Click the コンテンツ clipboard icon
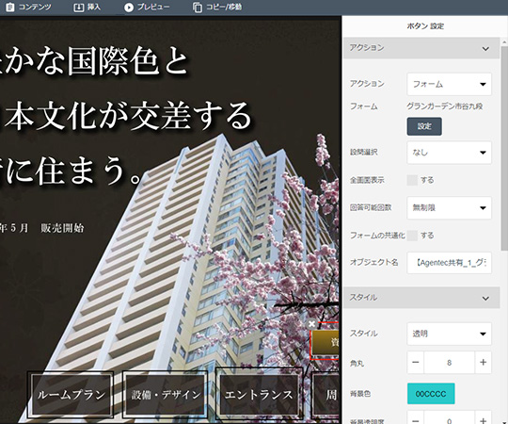The width and height of the screenshot is (508, 424). (10, 7)
